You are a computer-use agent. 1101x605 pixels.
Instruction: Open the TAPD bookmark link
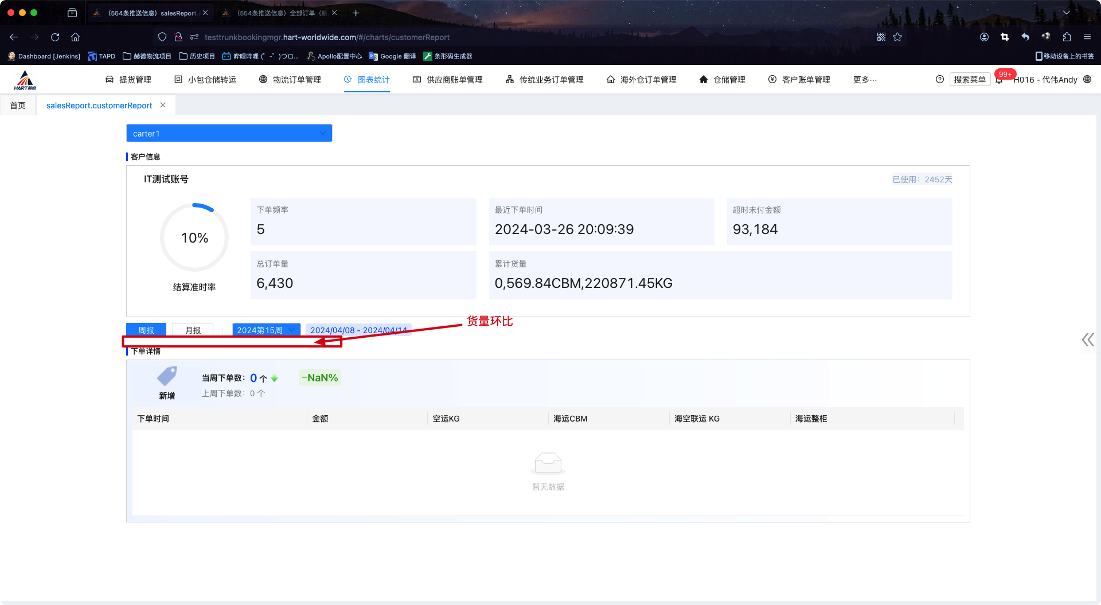tap(101, 56)
